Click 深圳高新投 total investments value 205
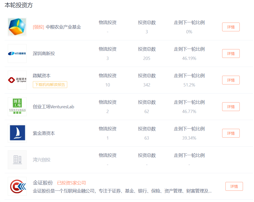 click(x=147, y=58)
